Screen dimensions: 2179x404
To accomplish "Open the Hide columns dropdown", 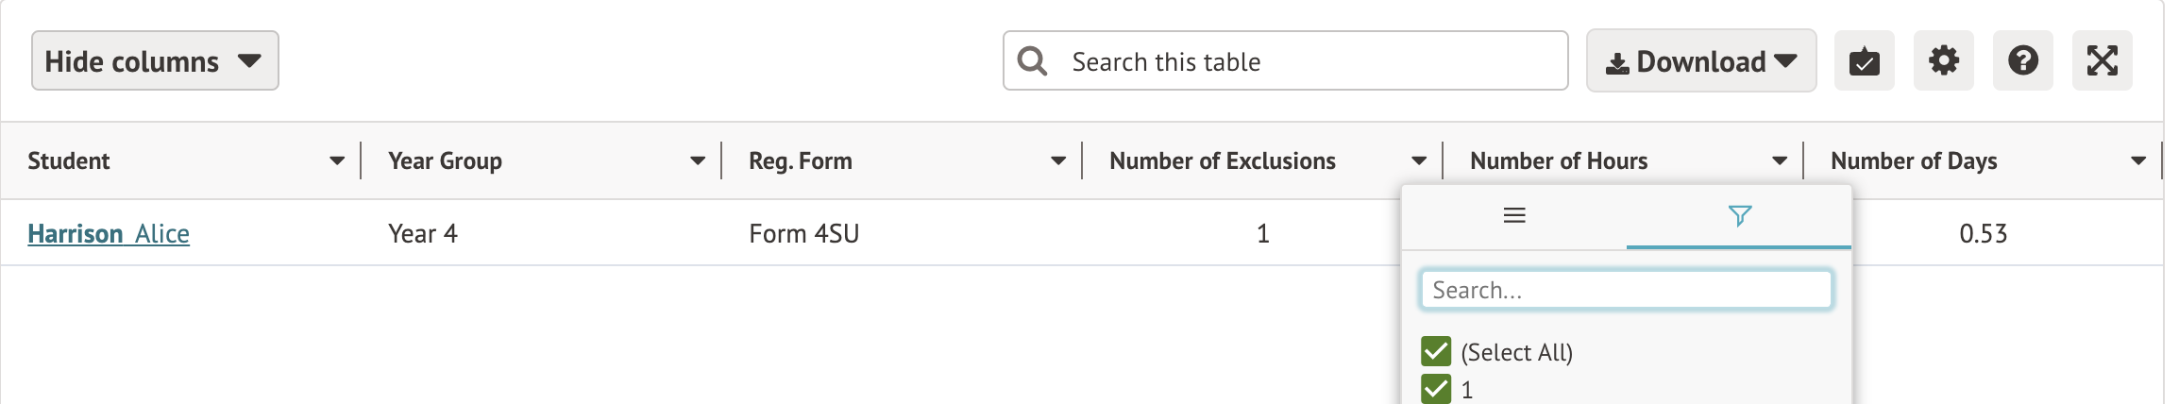I will (155, 61).
